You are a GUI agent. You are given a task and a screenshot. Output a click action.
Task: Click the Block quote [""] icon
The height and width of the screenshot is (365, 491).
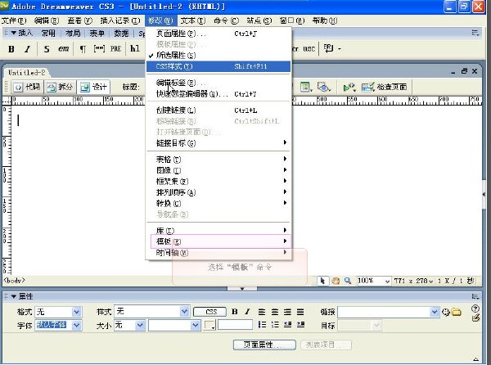click(99, 49)
